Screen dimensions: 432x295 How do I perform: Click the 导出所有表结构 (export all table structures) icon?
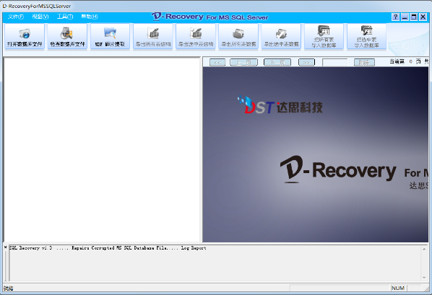[153, 37]
